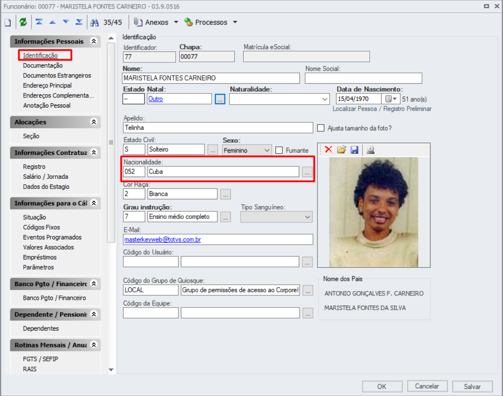
Task: Click sidebar scrollbar up arrow
Action: pos(111,38)
